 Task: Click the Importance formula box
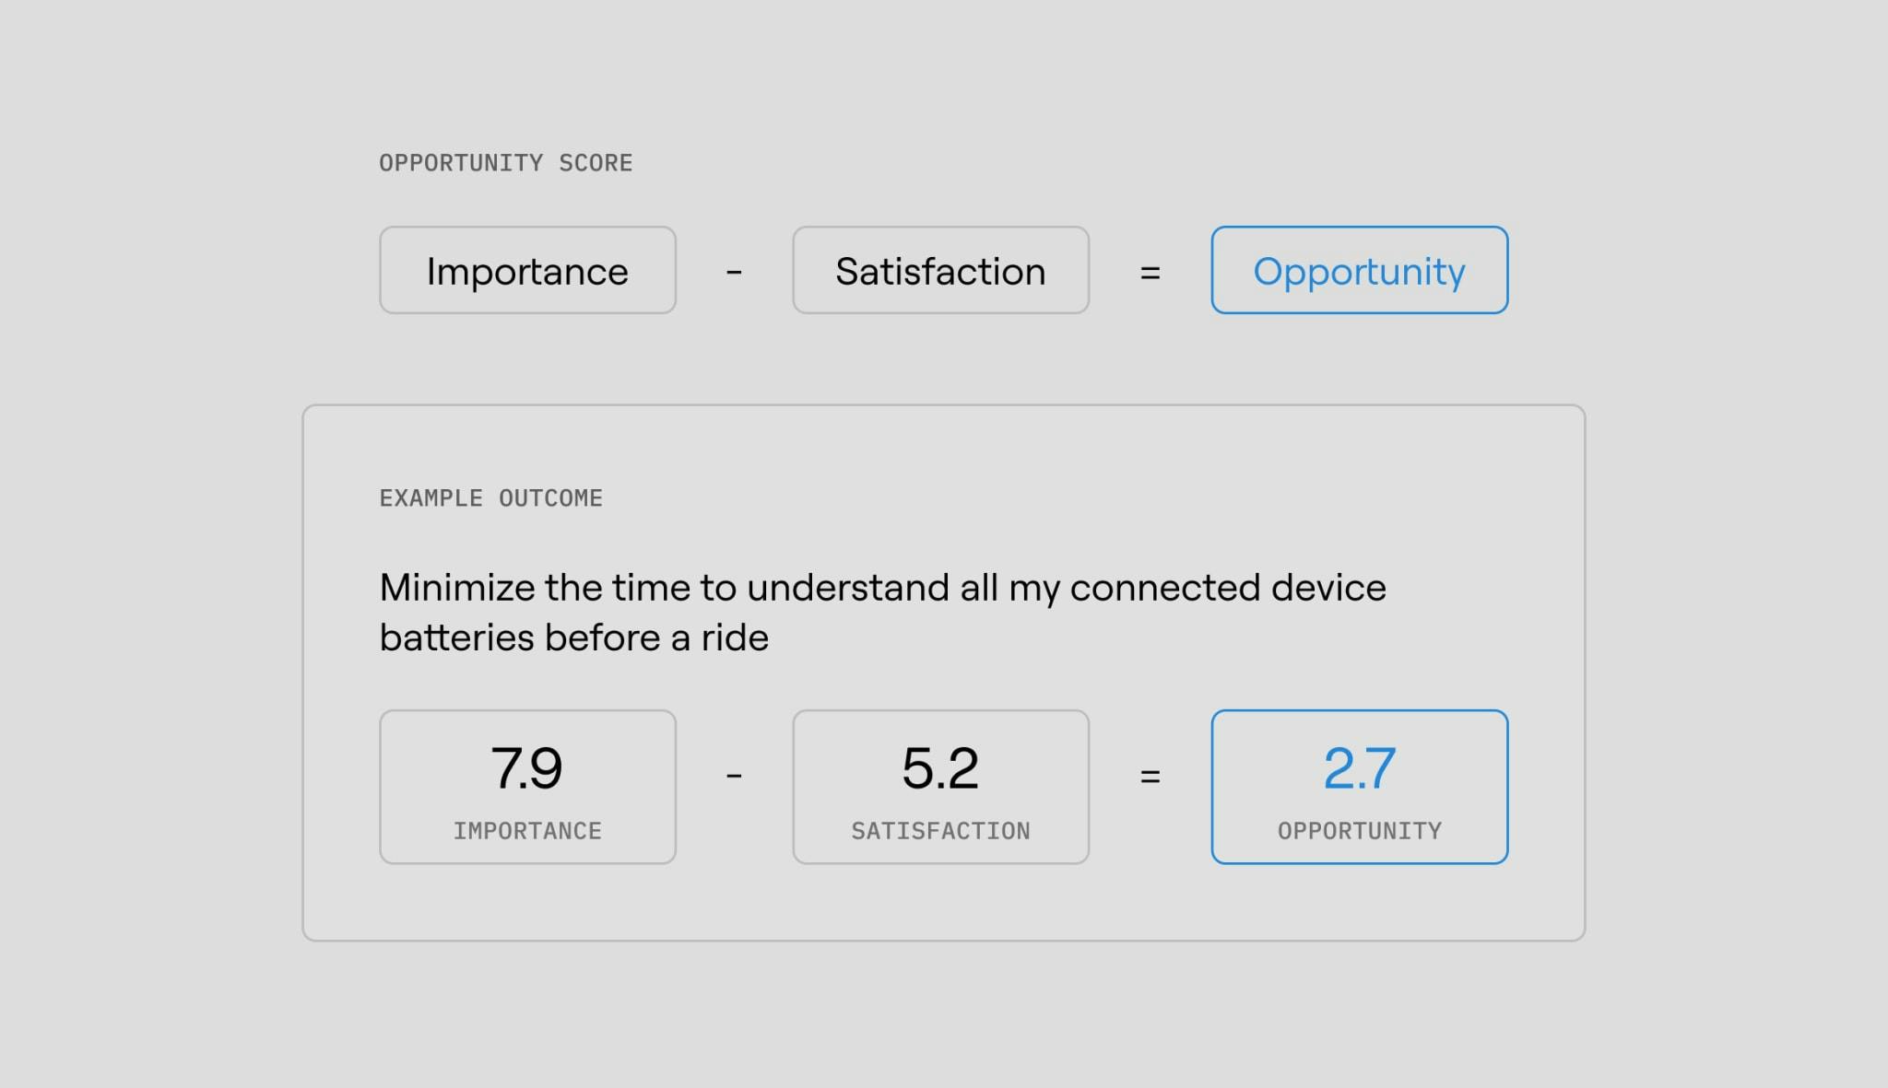(x=527, y=270)
